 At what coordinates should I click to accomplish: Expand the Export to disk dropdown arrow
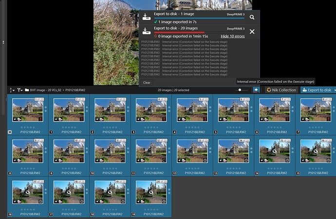[x=335, y=90]
